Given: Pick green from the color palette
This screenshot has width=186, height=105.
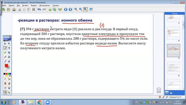Looking at the screenshot, I should (x=8, y=74).
